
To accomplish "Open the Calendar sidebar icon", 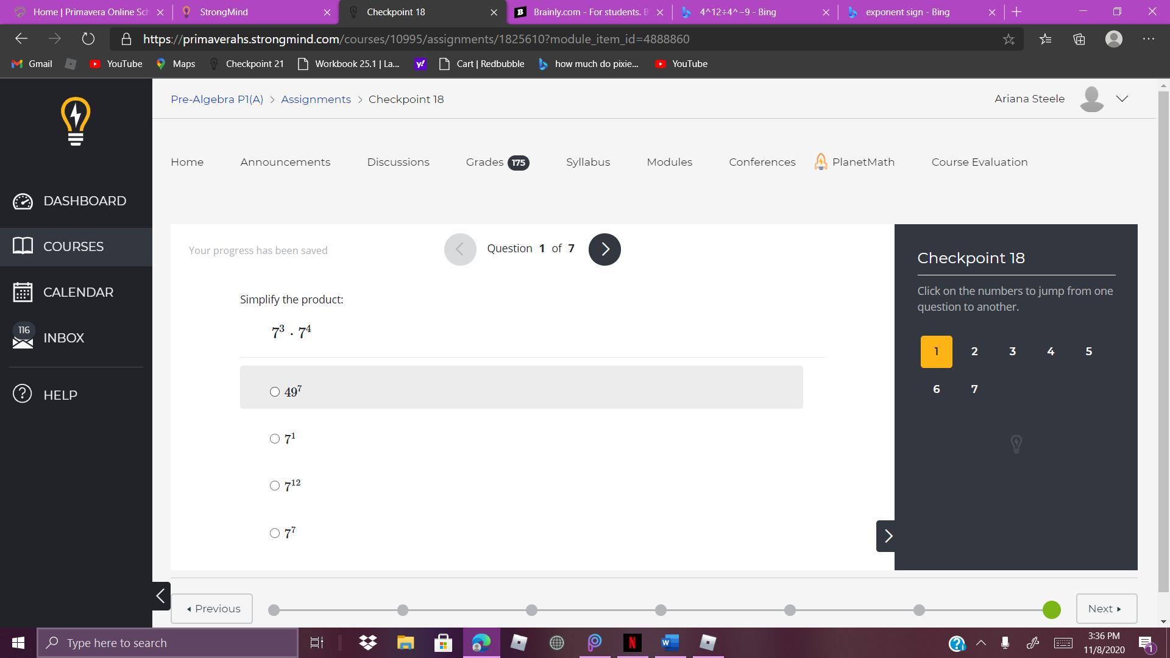I will pos(23,292).
